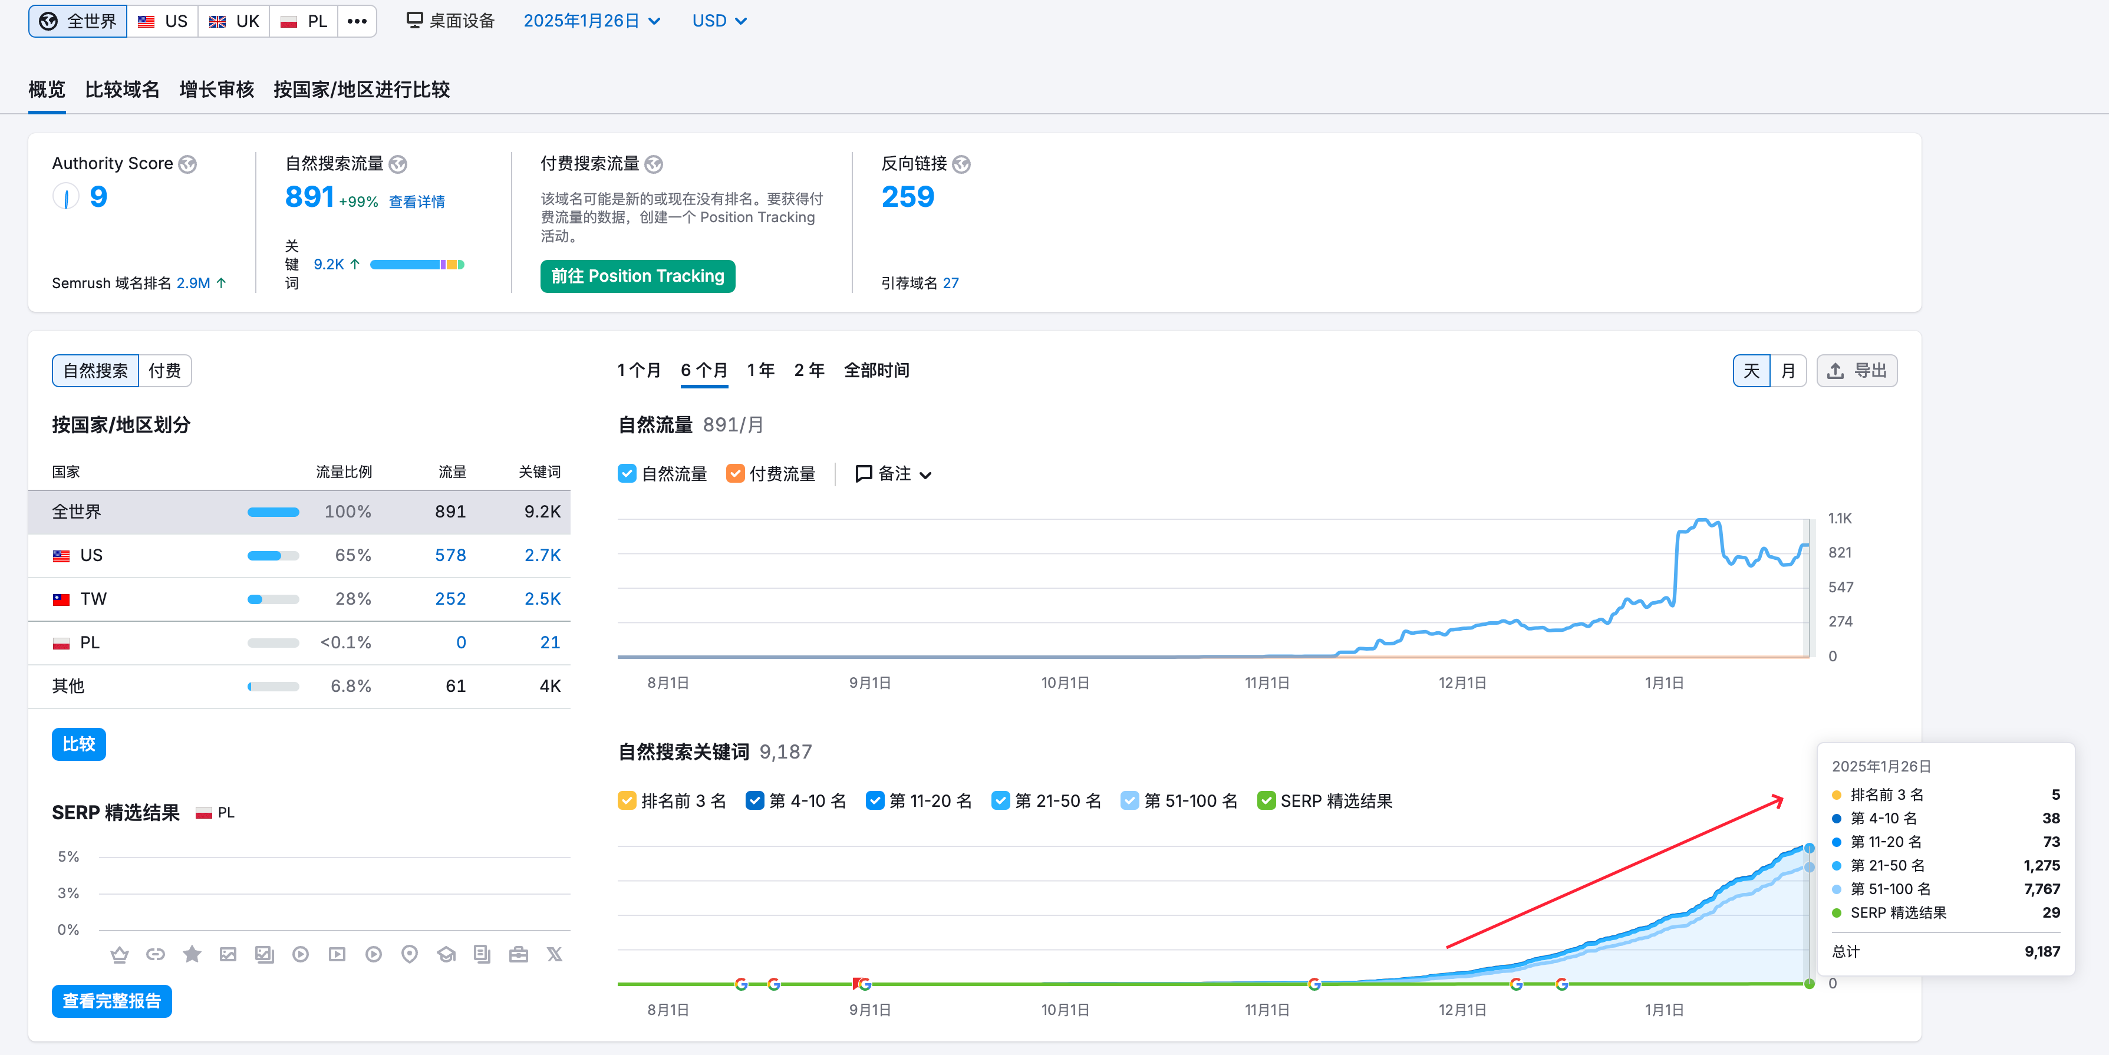Click the blue 比较 button
2109x1055 pixels.
(78, 744)
